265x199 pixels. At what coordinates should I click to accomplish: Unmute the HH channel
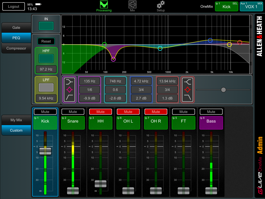tap(100, 112)
